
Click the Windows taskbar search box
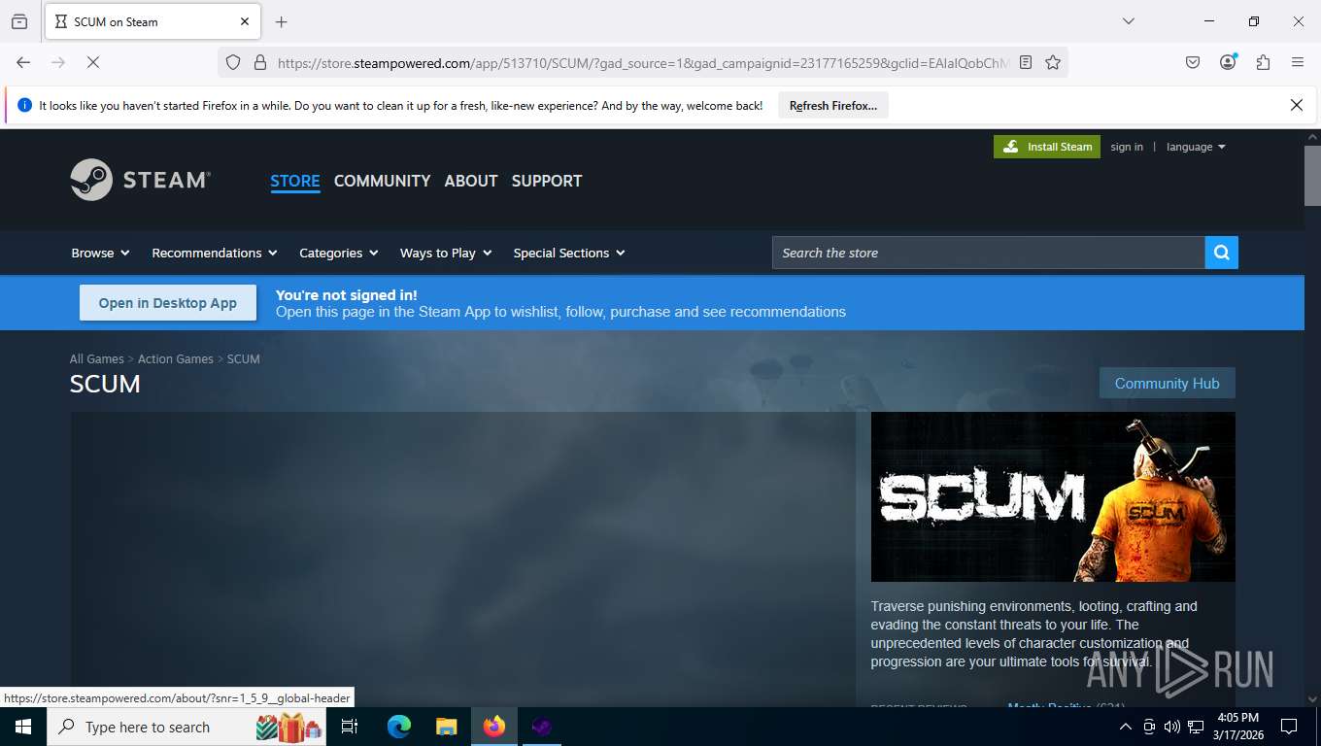tap(187, 727)
